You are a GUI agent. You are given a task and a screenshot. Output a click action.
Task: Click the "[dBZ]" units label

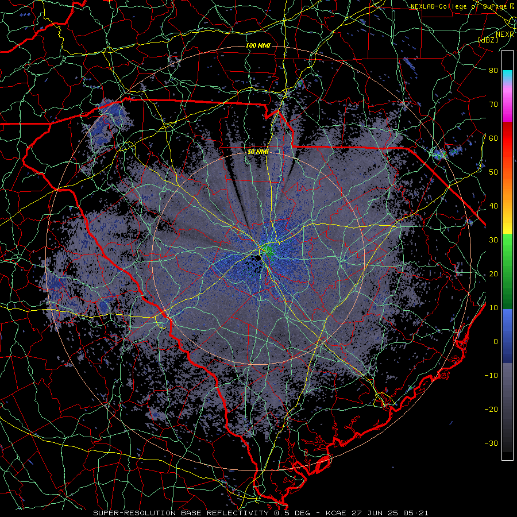click(x=488, y=40)
